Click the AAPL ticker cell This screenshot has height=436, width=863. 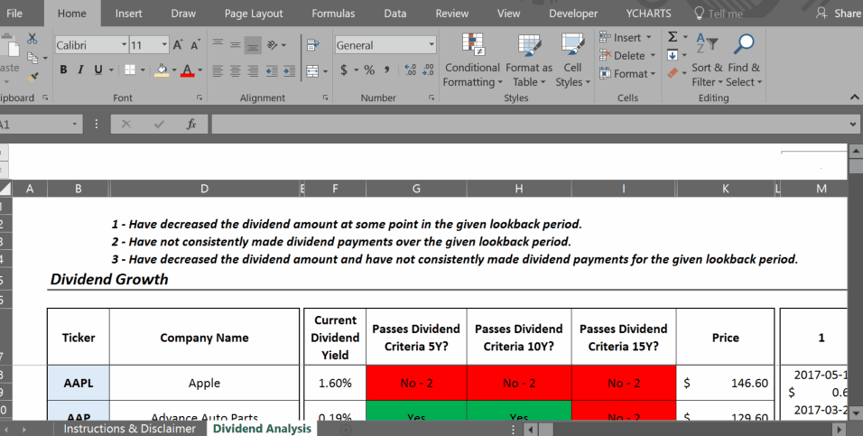[x=78, y=383]
